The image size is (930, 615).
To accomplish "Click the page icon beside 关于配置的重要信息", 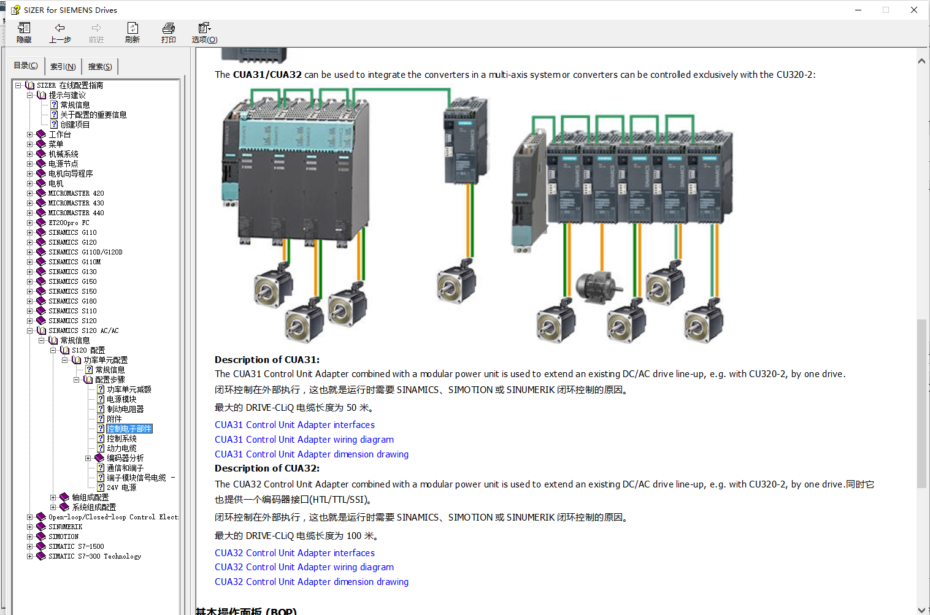I will click(54, 115).
